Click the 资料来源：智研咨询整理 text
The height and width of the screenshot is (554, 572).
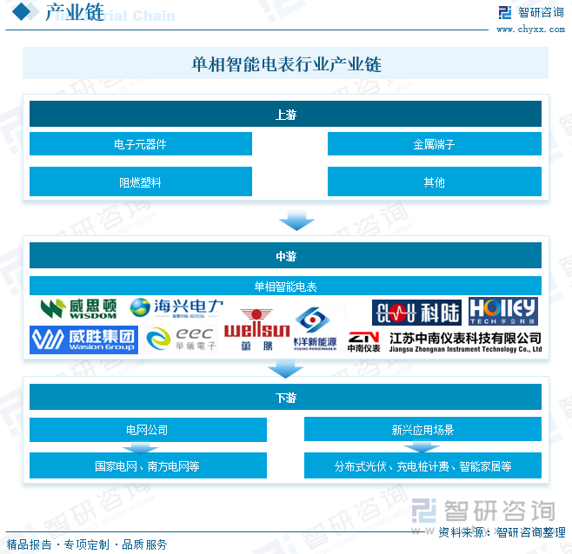(502, 532)
